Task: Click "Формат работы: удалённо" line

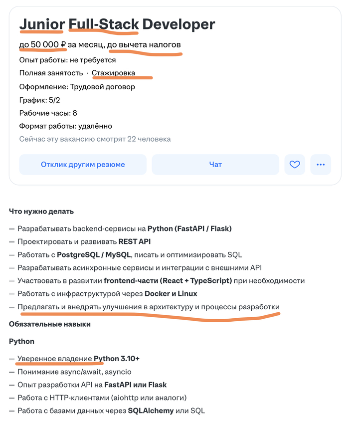Action: (x=65, y=126)
